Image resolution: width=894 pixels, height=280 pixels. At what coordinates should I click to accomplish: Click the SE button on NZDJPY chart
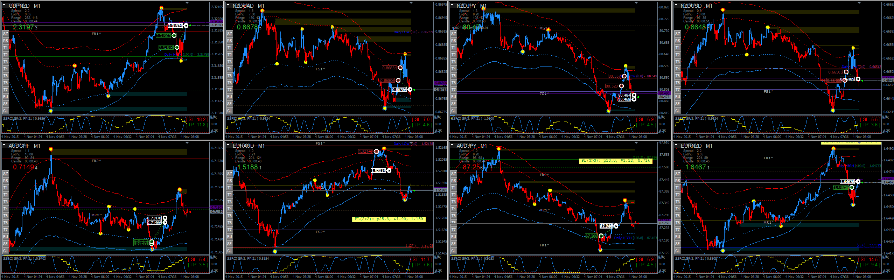[453, 104]
